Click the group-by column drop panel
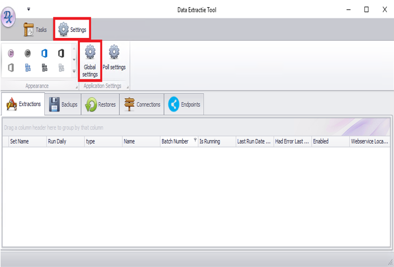The width and height of the screenshot is (394, 267). (168, 127)
